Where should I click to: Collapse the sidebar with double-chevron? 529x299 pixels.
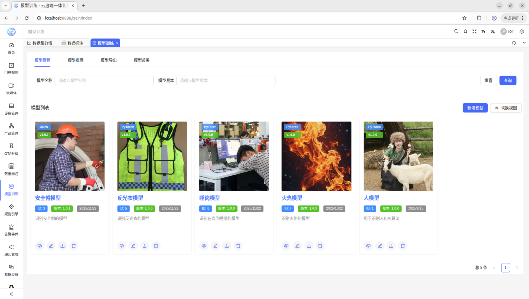tap(11, 294)
